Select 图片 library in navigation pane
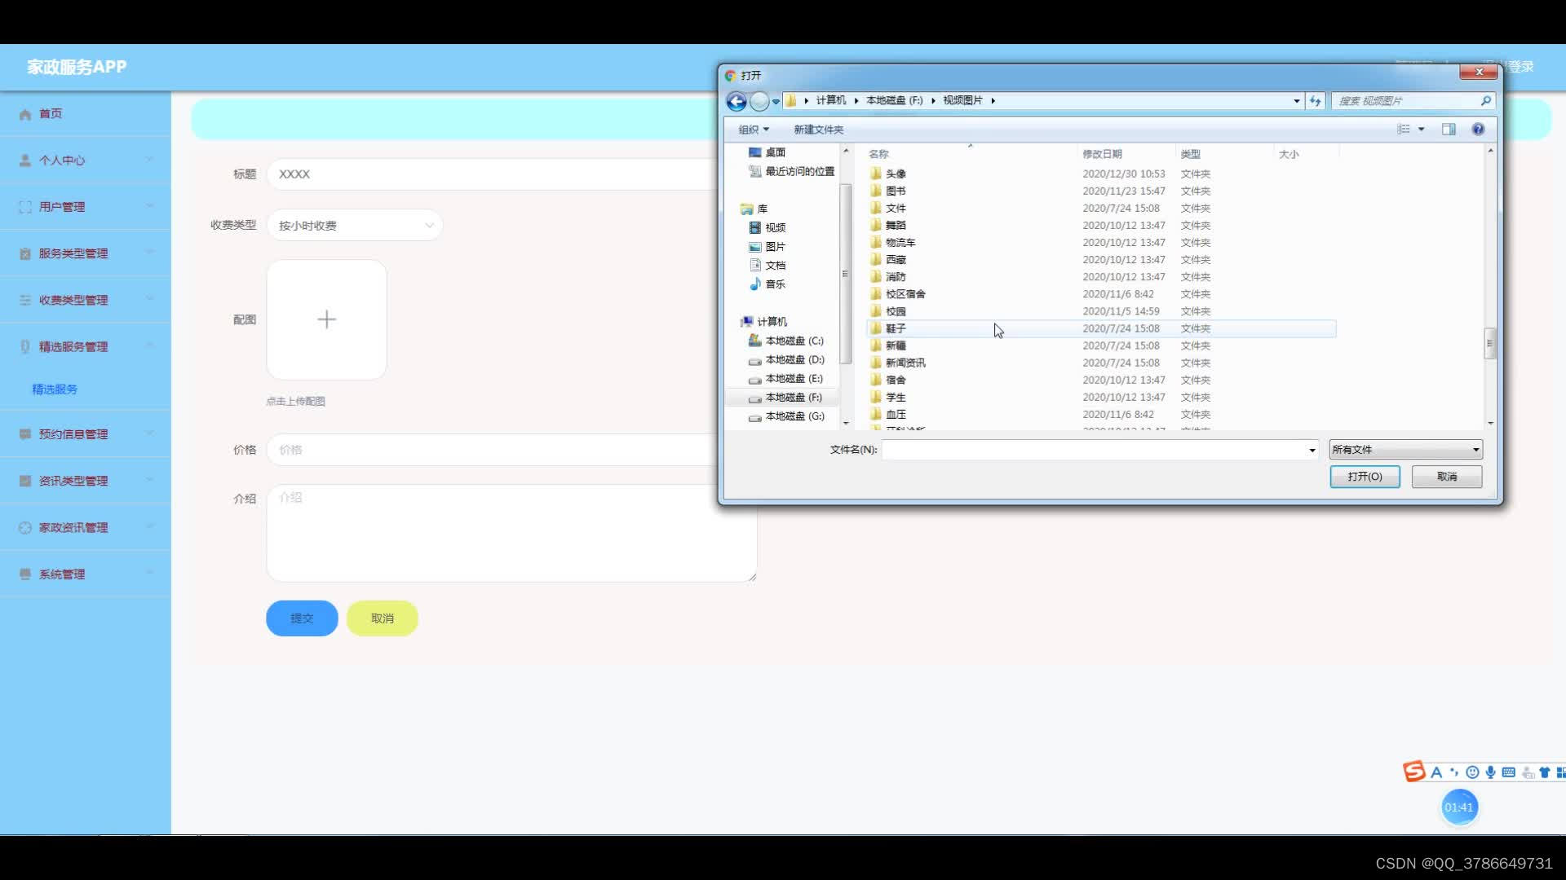1566x880 pixels. (767, 246)
